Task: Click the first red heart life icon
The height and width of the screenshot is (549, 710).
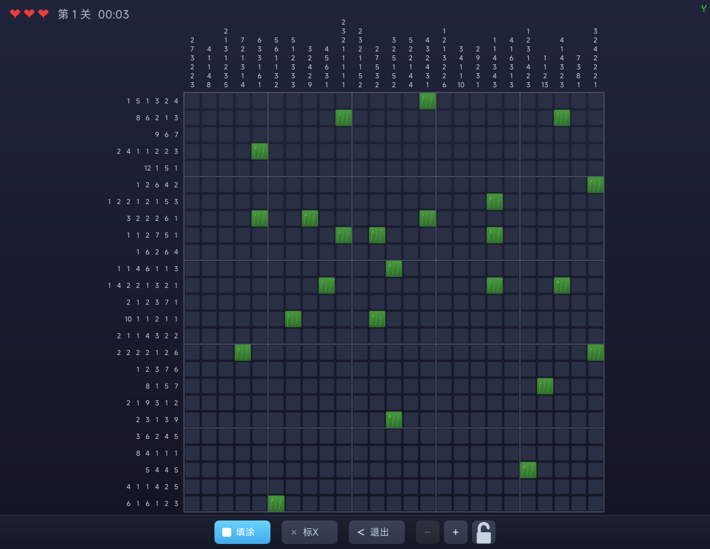Action: (x=15, y=14)
